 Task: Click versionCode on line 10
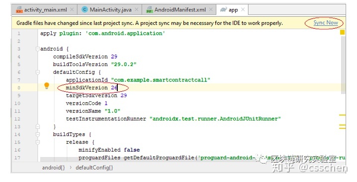pyautogui.click(x=84, y=103)
